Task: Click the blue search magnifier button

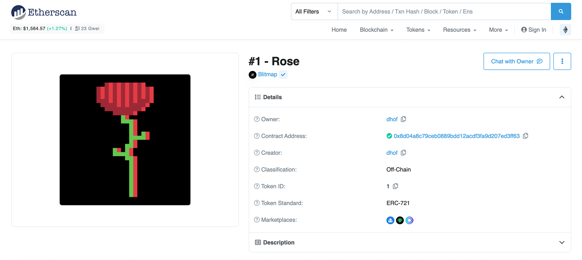Action: 561,12
